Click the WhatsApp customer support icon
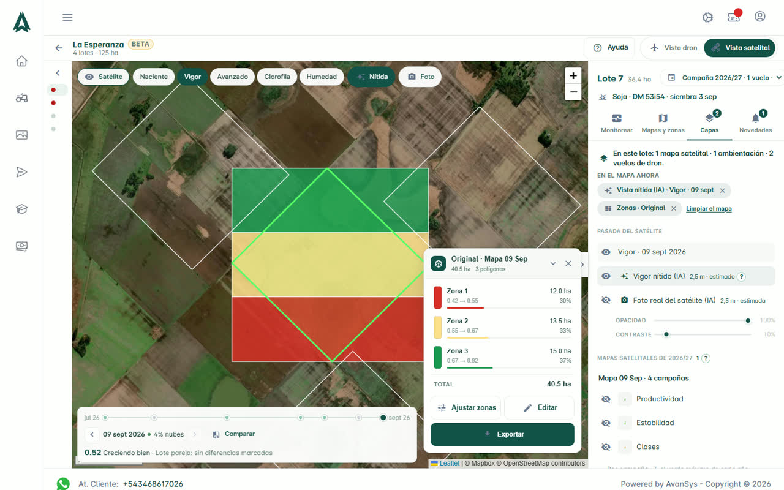The image size is (784, 490). pos(63,484)
